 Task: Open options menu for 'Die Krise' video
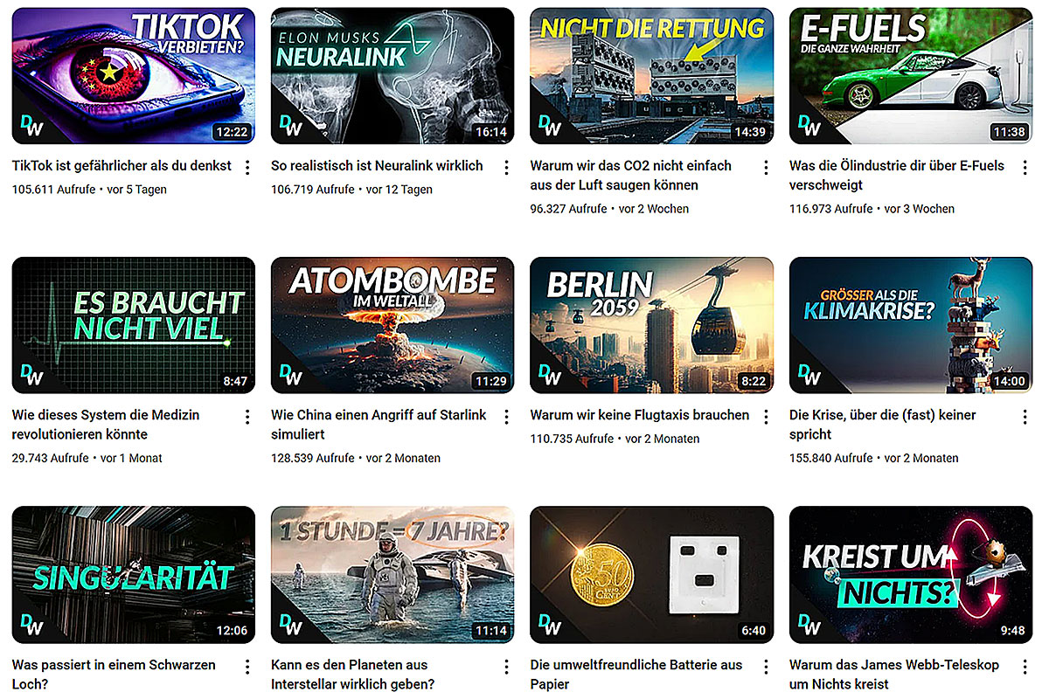(1025, 417)
